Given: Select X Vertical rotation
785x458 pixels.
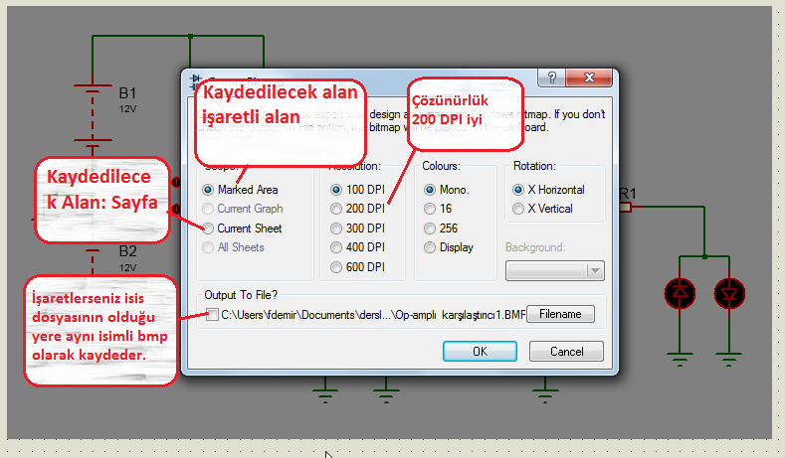Looking at the screenshot, I should [x=518, y=209].
